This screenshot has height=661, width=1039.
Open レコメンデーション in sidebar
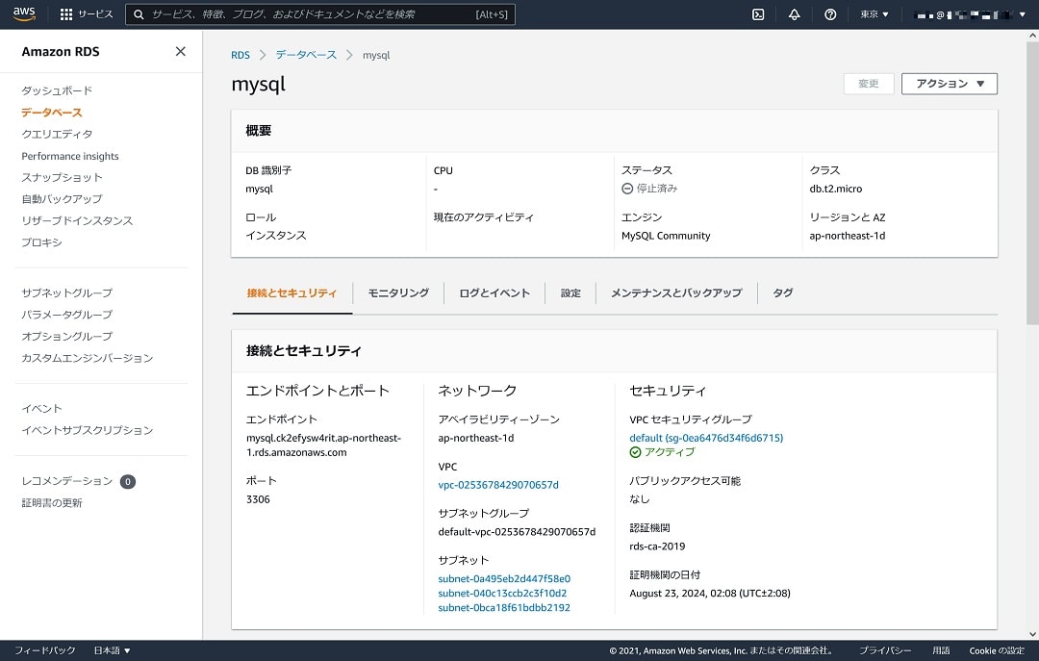coord(67,481)
